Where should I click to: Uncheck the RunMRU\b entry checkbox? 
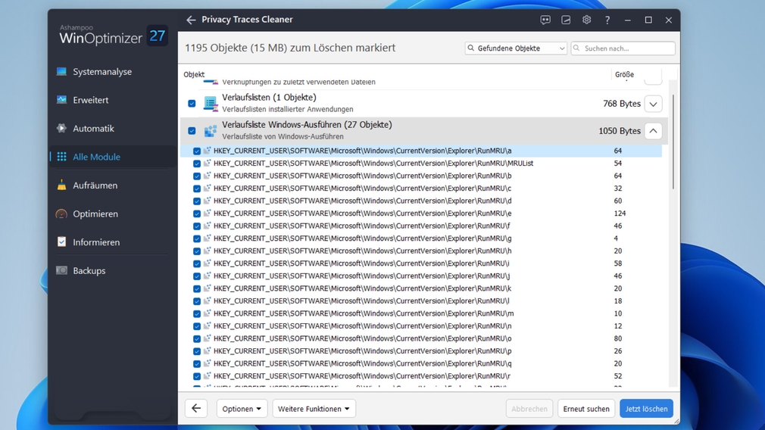click(x=197, y=176)
